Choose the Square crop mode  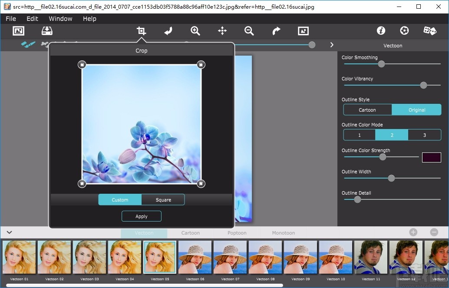[x=163, y=200]
